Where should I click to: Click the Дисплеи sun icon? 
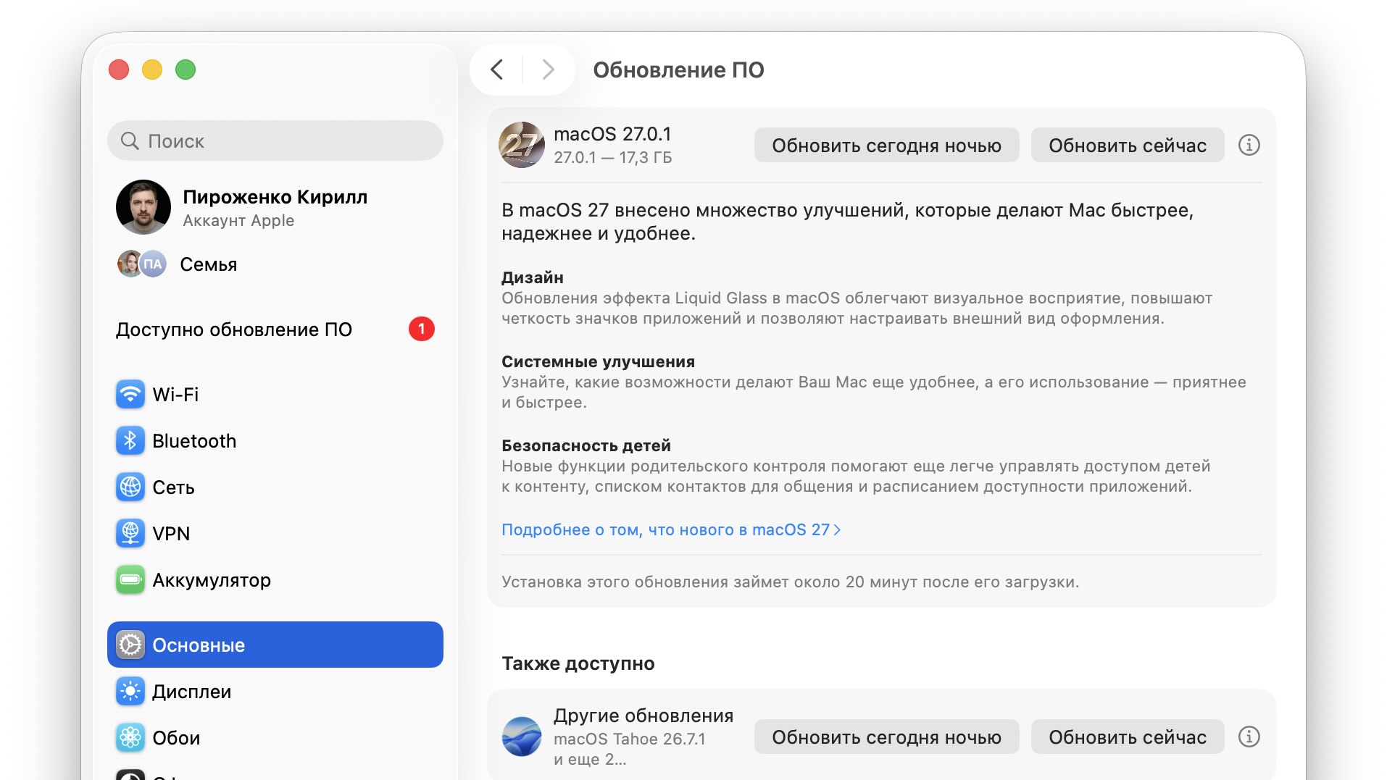coord(130,692)
